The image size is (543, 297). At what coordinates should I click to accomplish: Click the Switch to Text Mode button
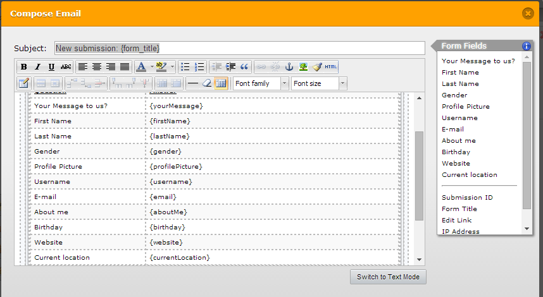click(388, 277)
